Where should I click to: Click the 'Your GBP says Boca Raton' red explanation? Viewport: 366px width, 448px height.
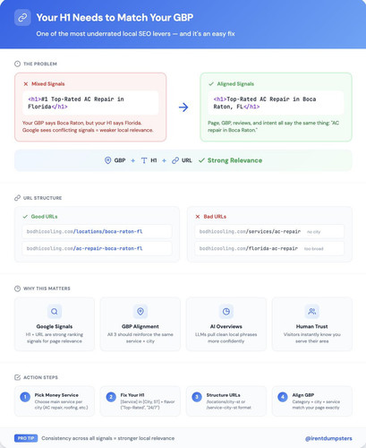(x=88, y=126)
